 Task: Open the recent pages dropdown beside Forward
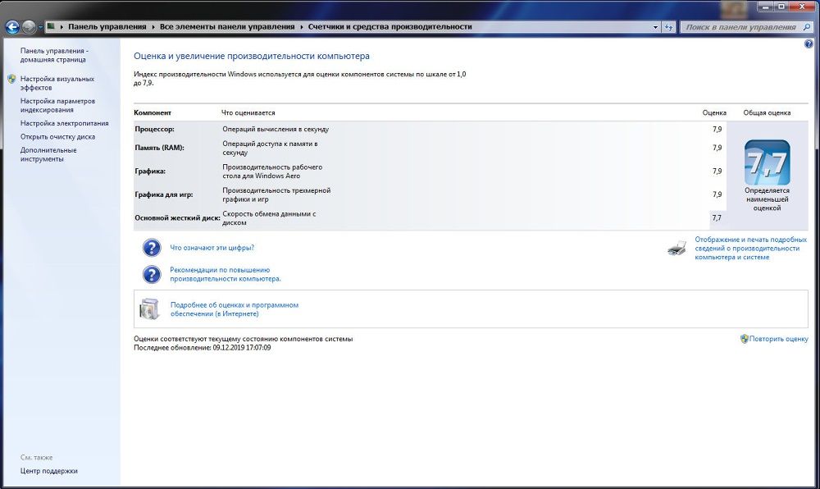[40, 27]
